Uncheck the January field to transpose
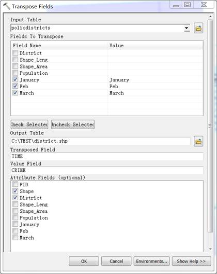The width and height of the screenshot is (217, 274). coord(16,79)
